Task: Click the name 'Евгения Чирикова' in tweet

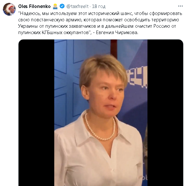Action: (117, 32)
